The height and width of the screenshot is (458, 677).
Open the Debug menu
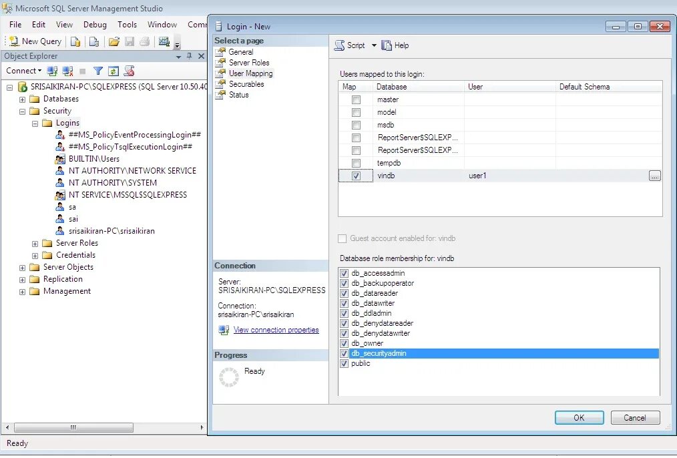coord(95,25)
